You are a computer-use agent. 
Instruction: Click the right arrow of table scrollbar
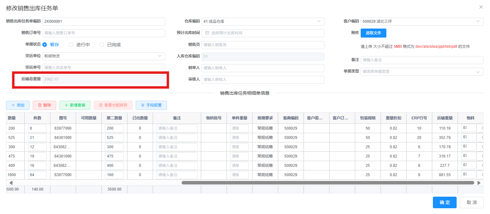click(479, 183)
